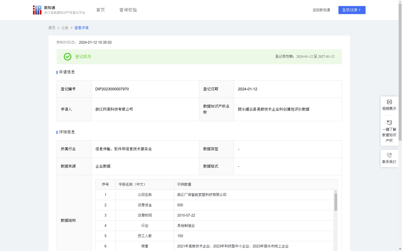Screen dimensions: 402x251
Task: Click 返回数知通 link
Action: tap(321, 10)
